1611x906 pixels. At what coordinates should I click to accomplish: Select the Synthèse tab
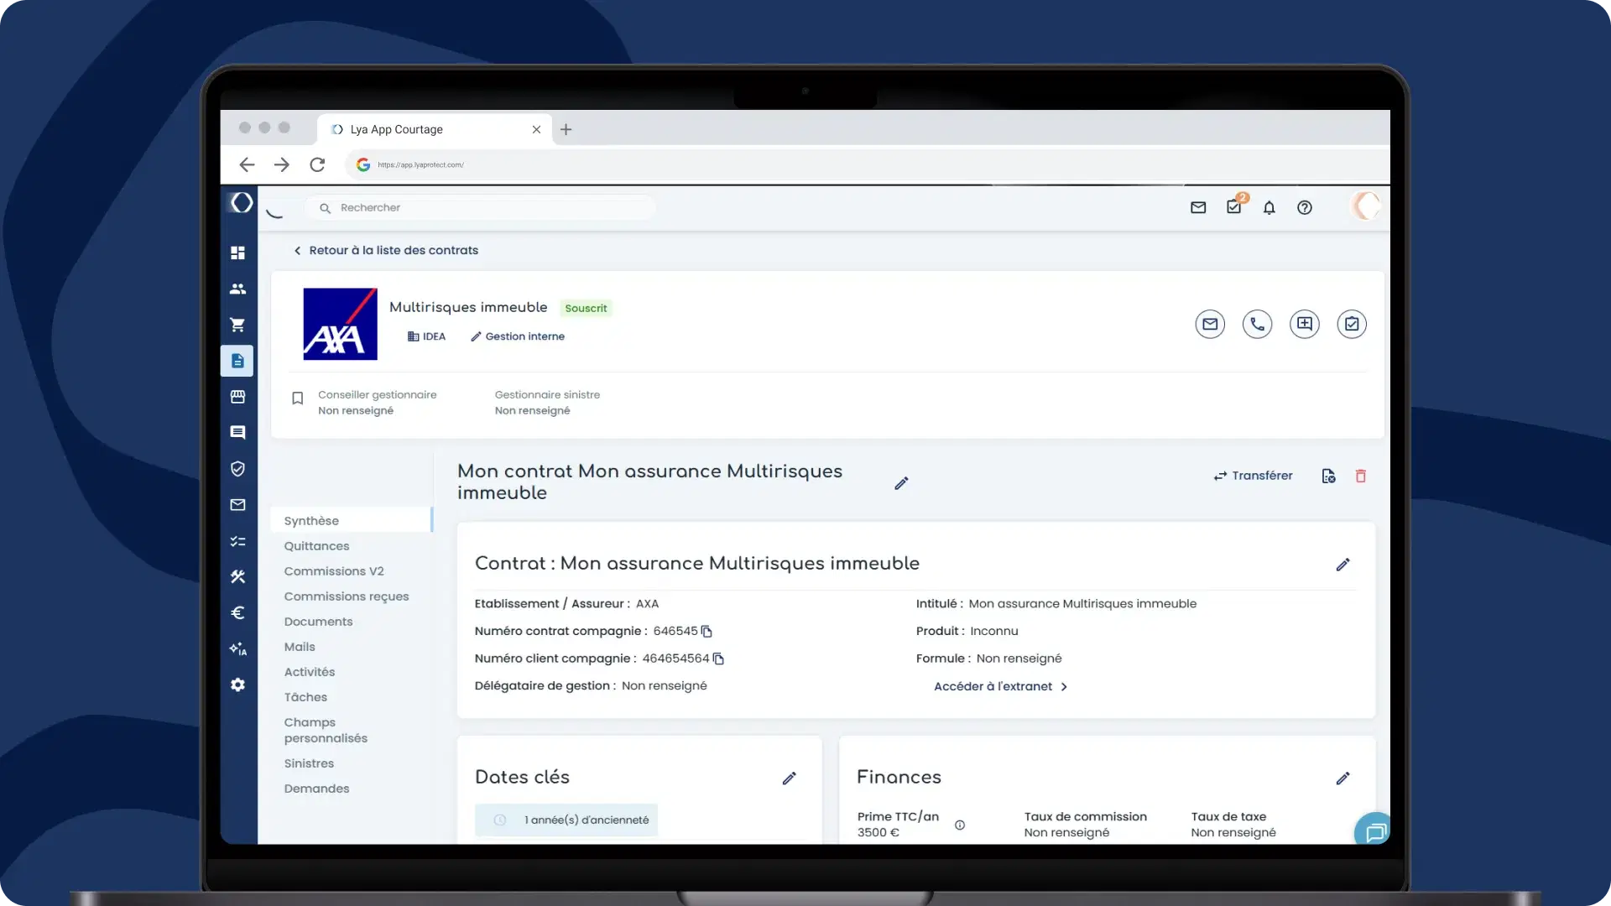[351, 520]
